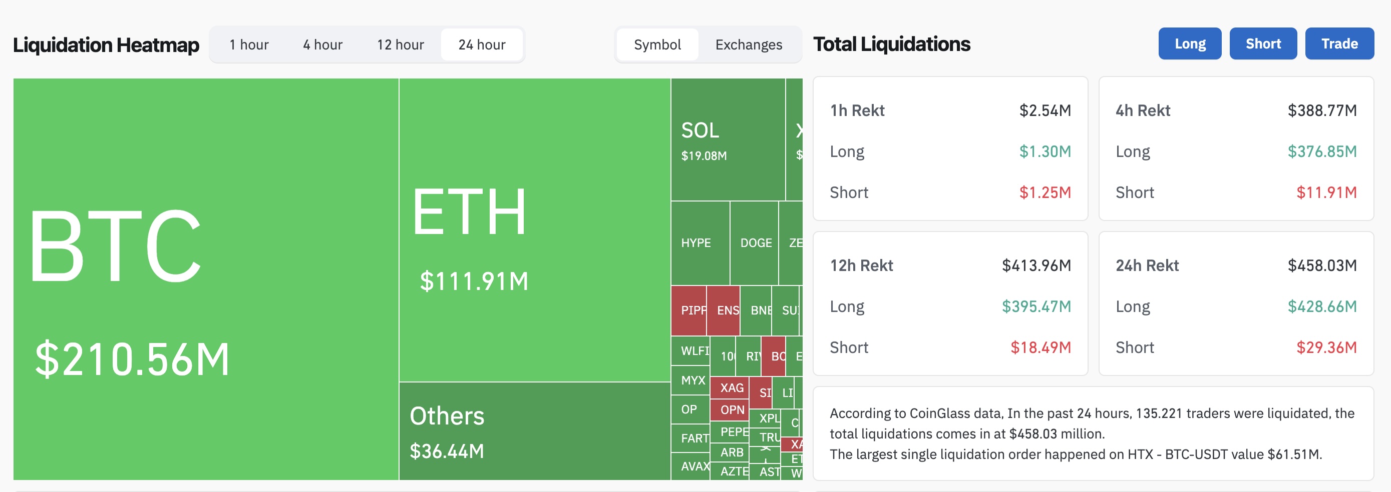Click the DOGE heatmap tile
This screenshot has width=1391, height=492.
(x=754, y=243)
